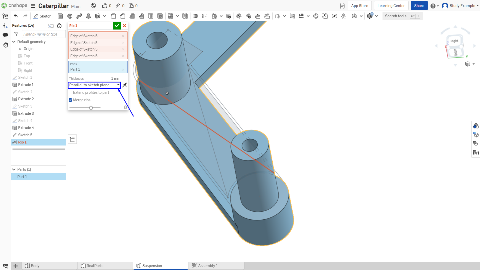Click the Search tools field
Screen dimensions: 480x270
(x=402, y=16)
